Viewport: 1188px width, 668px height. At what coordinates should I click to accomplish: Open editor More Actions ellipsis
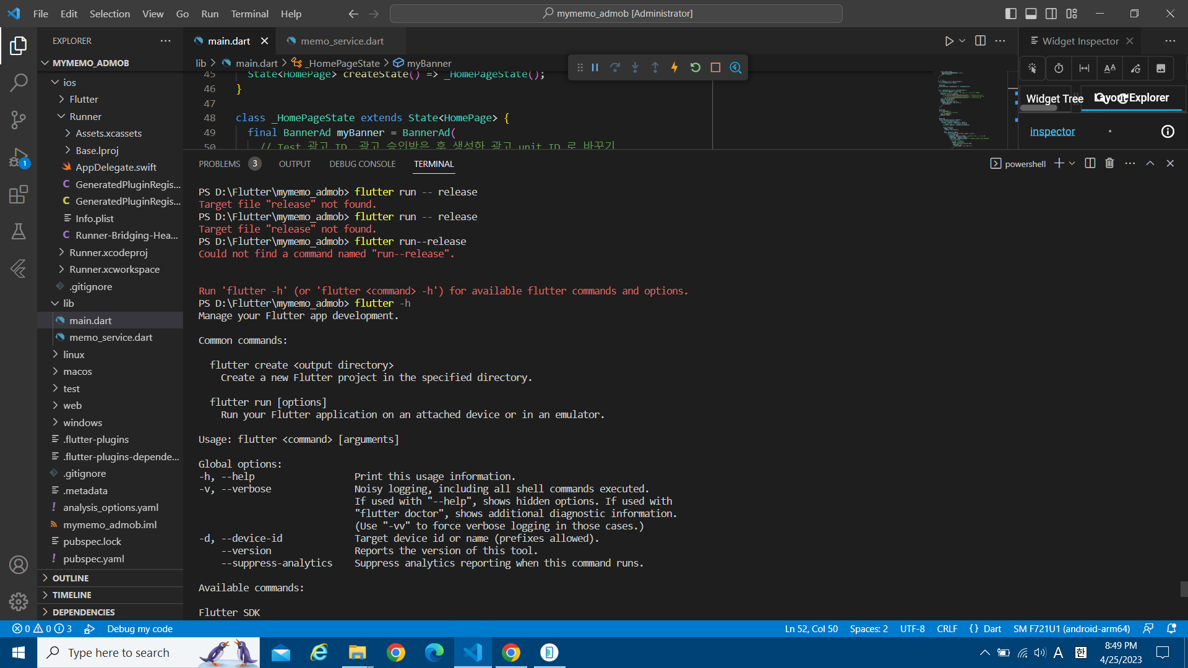[x=1000, y=41]
